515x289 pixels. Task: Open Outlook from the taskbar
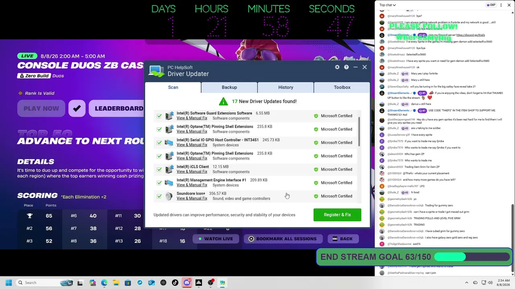(x=151, y=283)
